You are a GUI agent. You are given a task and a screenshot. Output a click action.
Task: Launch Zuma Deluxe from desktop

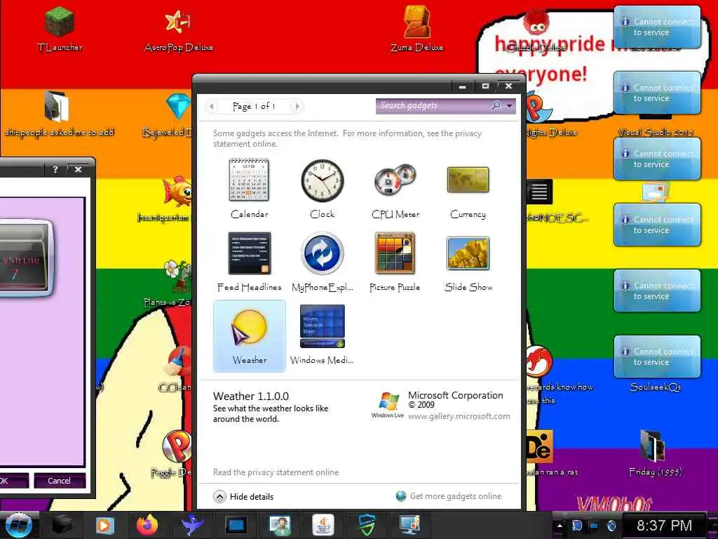tap(416, 28)
